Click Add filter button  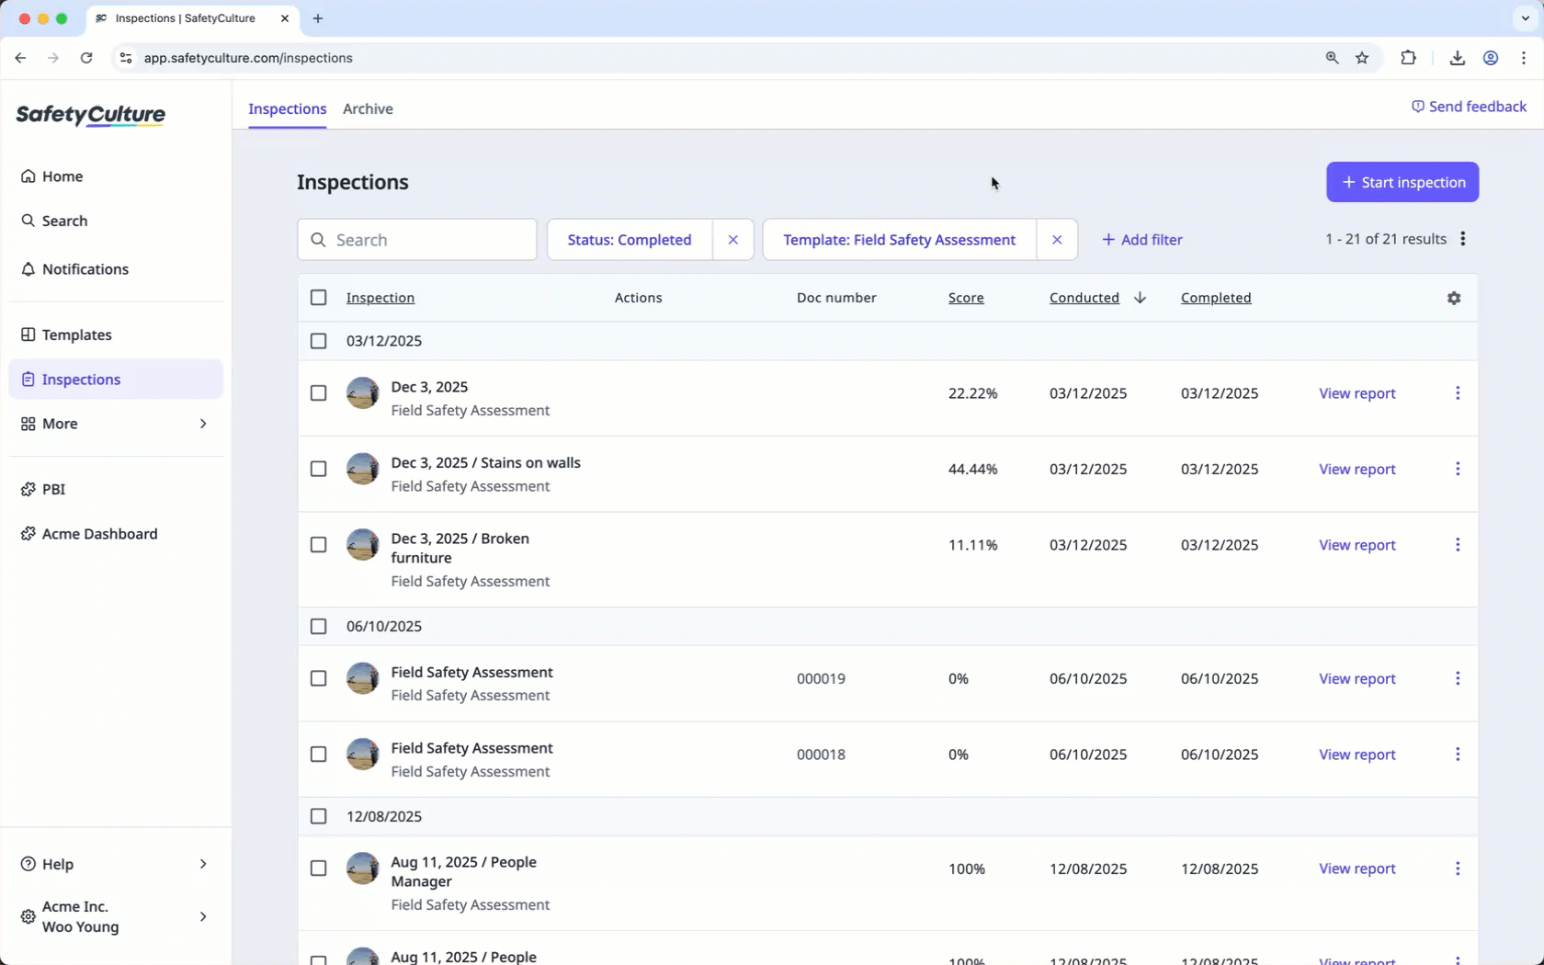click(x=1141, y=240)
